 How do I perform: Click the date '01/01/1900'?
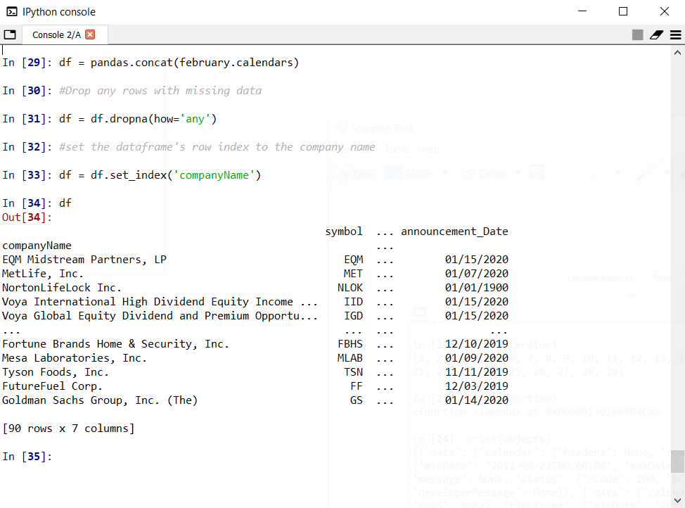tap(477, 288)
